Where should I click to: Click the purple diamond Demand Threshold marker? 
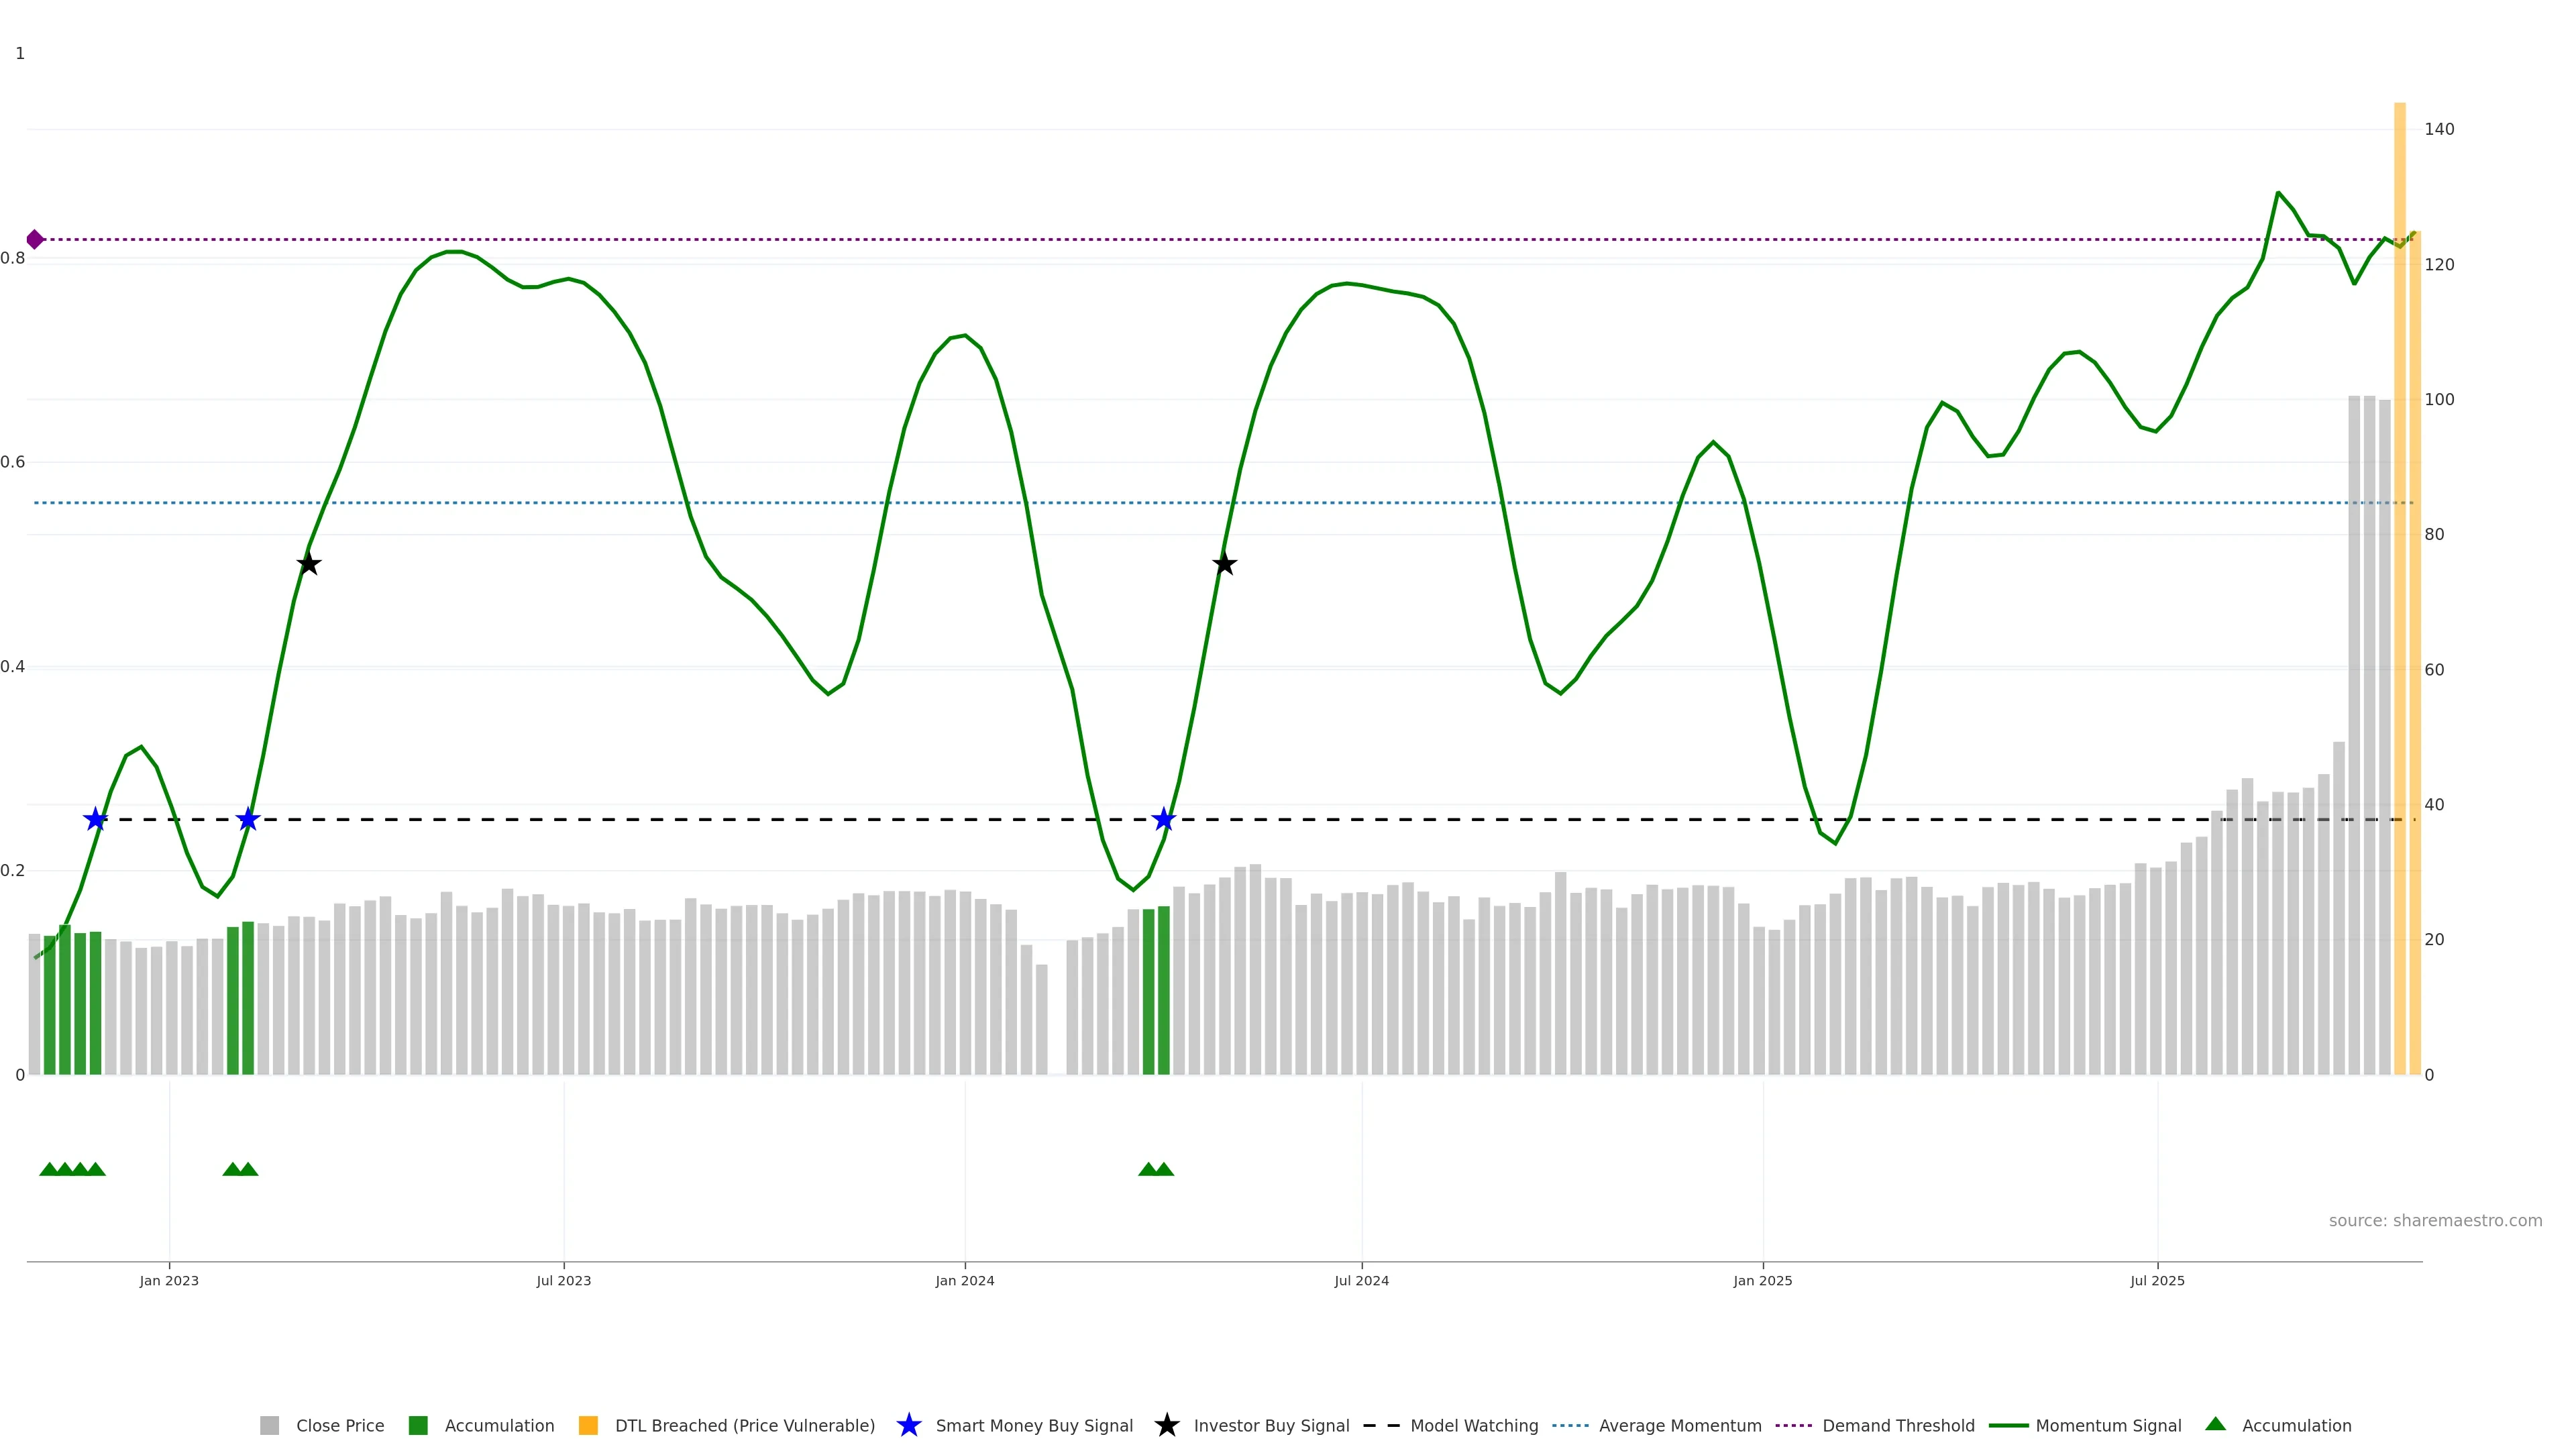click(35, 239)
